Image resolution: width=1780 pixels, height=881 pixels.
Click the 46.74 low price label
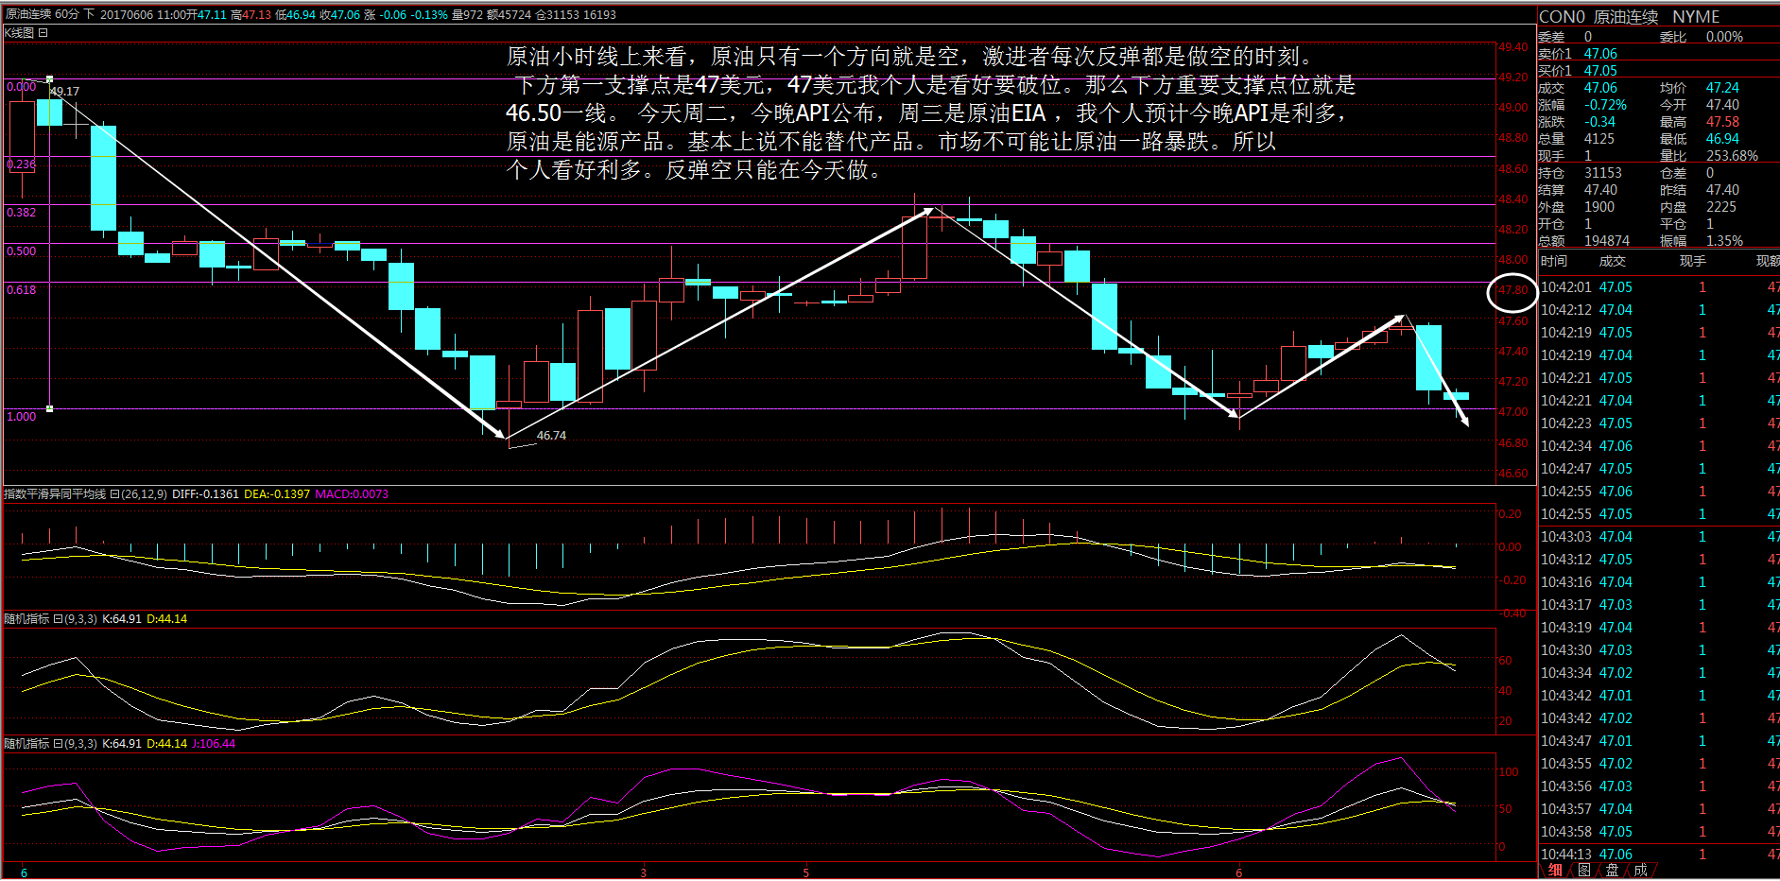pos(551,436)
